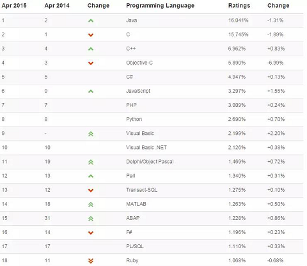Click the double up arrow beside ABAP
Image resolution: width=307 pixels, height=266 pixels.
[91, 219]
